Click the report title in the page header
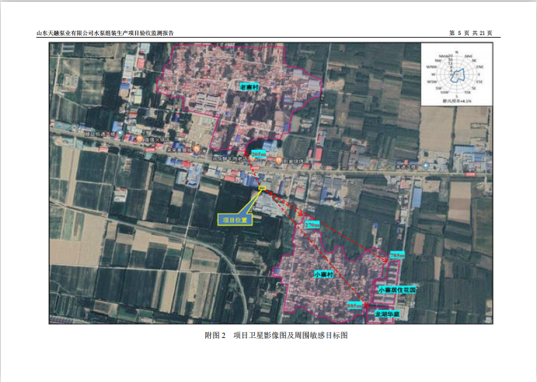 click(x=105, y=33)
